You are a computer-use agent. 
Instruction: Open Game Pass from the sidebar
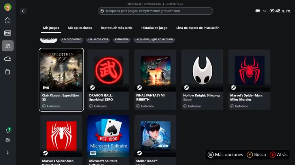(x=7, y=33)
